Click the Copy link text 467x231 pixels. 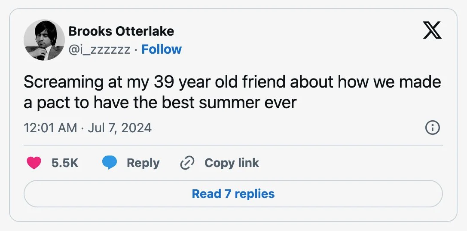click(232, 163)
